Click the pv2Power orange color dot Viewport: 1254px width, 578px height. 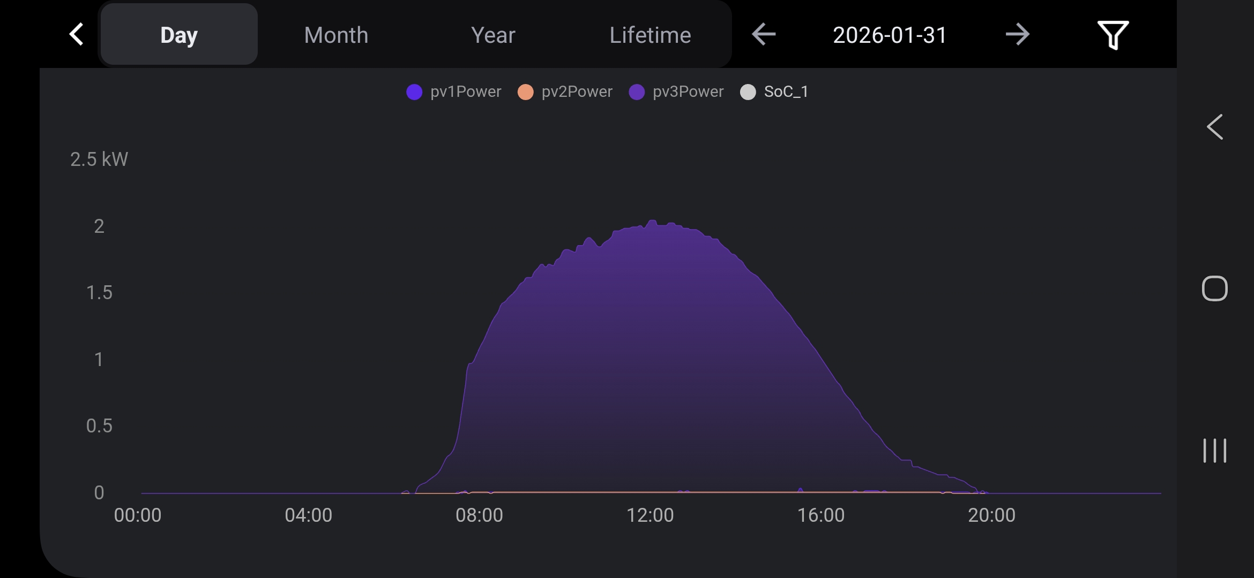(x=526, y=92)
